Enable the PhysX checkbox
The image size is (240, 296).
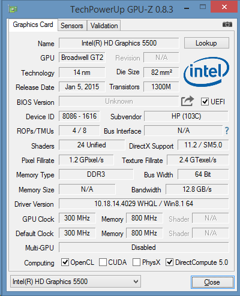click(136, 262)
